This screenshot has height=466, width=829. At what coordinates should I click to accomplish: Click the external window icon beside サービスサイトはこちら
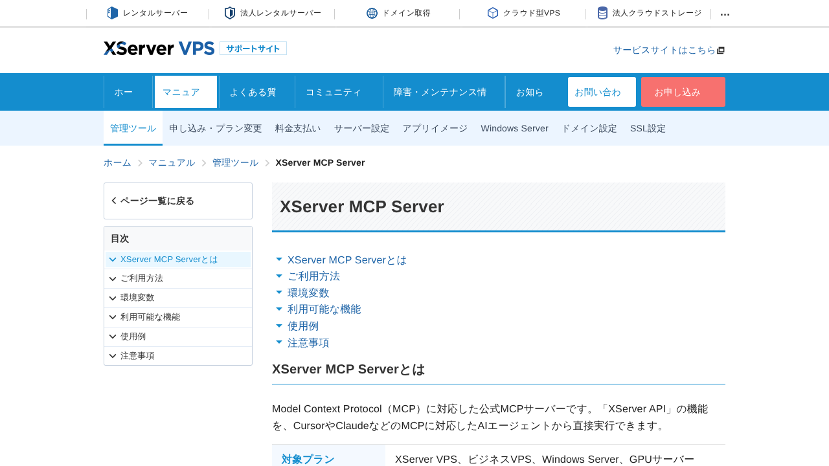tap(721, 50)
